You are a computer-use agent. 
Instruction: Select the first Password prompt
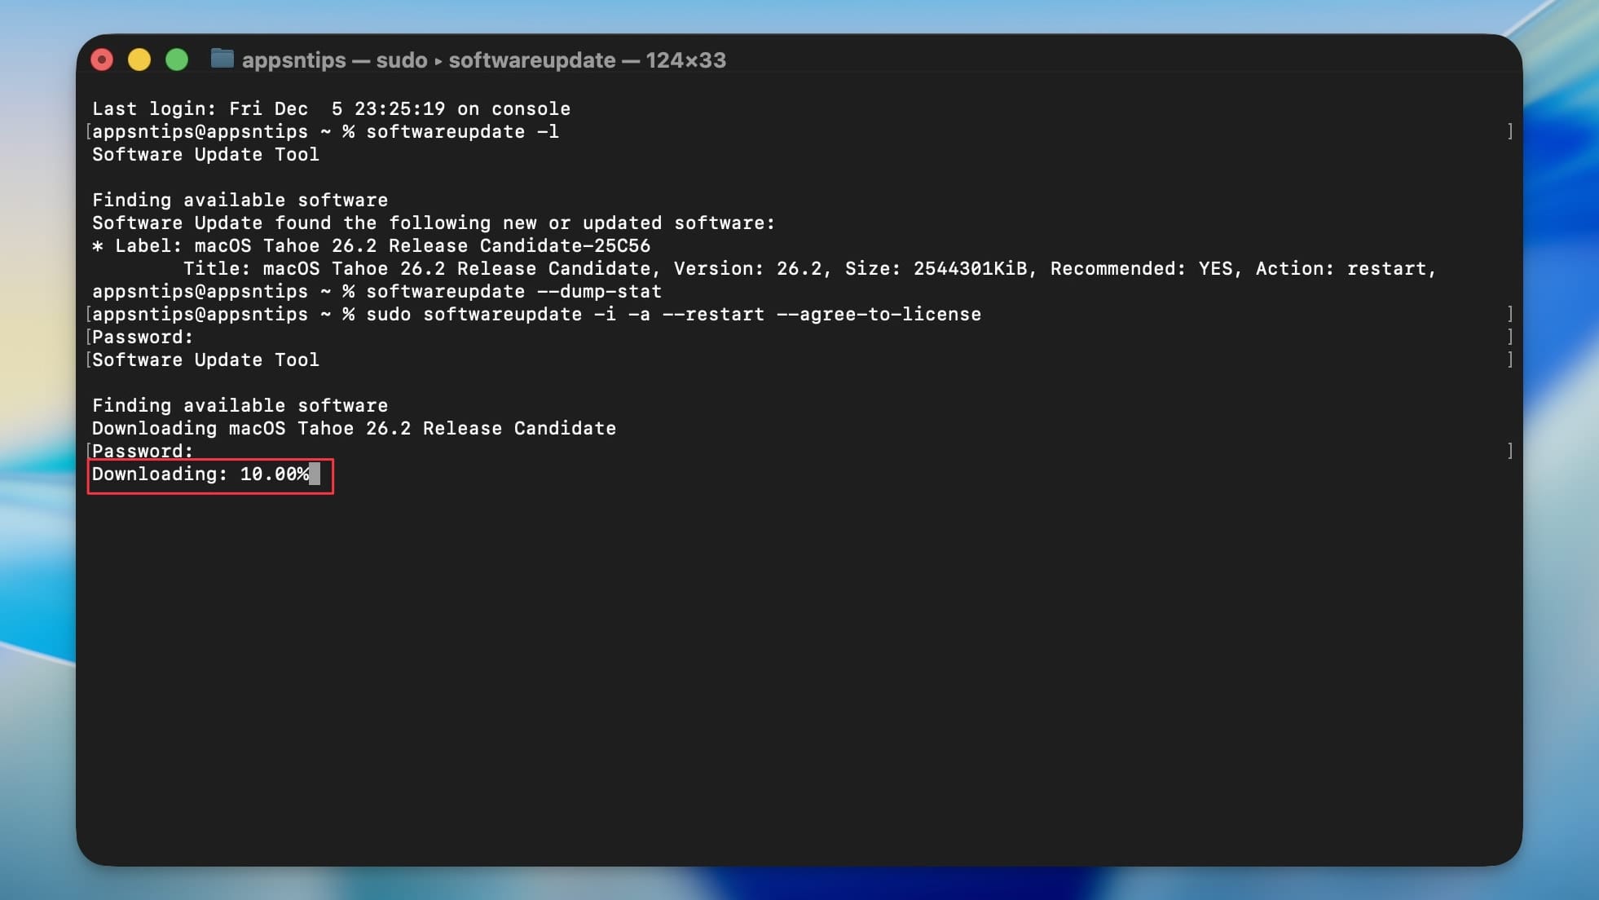pos(143,337)
